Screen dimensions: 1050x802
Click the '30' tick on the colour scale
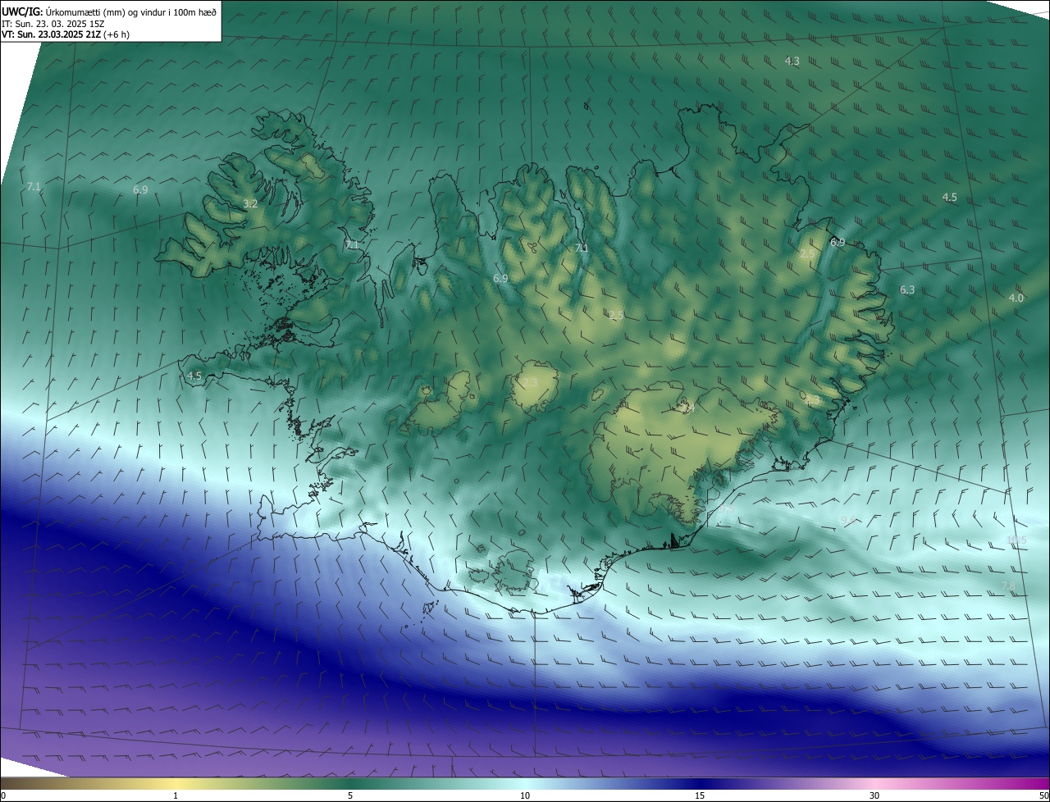[874, 795]
